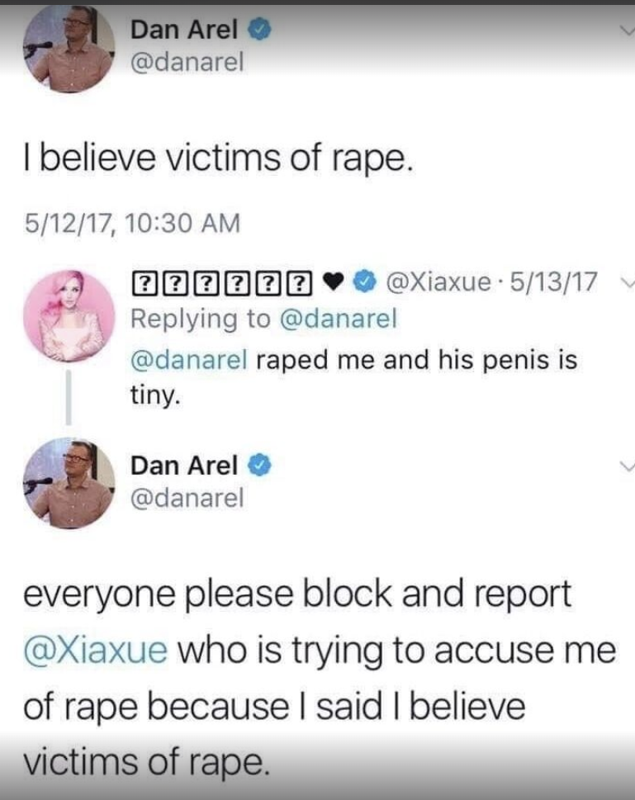This screenshot has width=635, height=800.
Task: Click the black heart emoji in the reply name
Action: tap(334, 282)
